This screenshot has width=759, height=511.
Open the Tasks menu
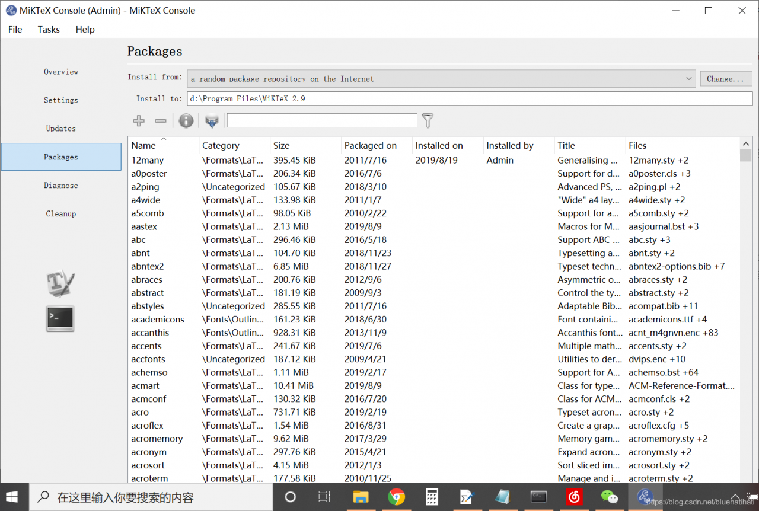49,30
